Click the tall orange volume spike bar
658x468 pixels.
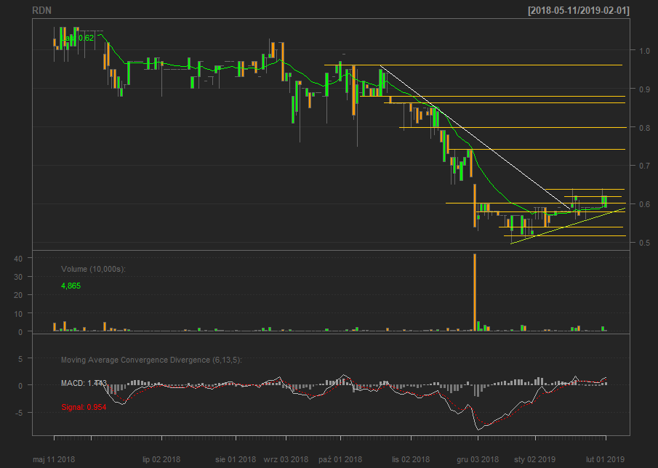(x=475, y=292)
